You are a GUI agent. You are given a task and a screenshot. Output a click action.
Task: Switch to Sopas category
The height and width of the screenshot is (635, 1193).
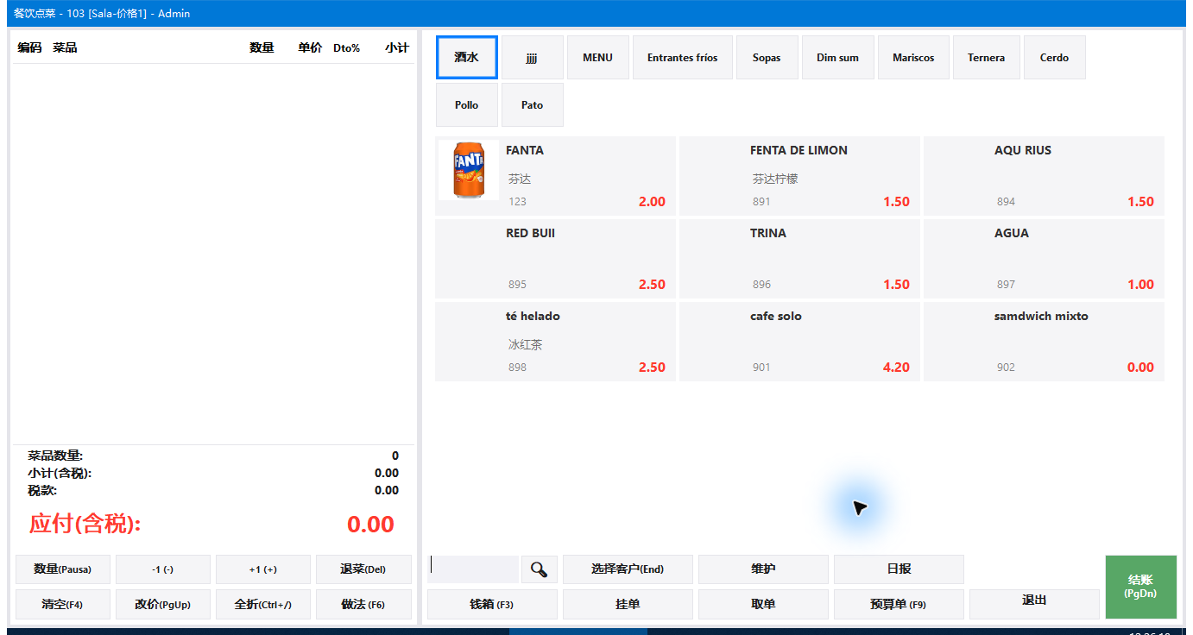coord(767,58)
